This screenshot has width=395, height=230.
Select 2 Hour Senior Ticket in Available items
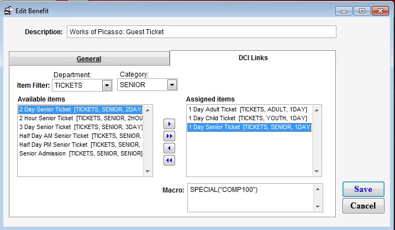point(80,118)
